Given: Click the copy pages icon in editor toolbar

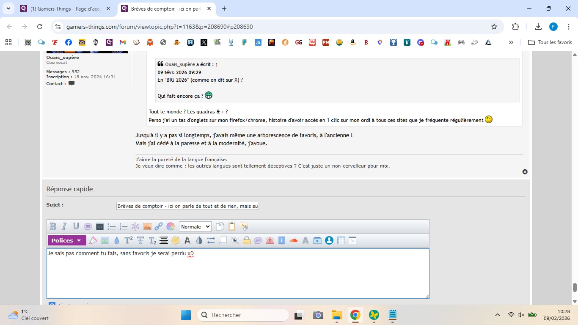Looking at the screenshot, I should tap(220, 226).
